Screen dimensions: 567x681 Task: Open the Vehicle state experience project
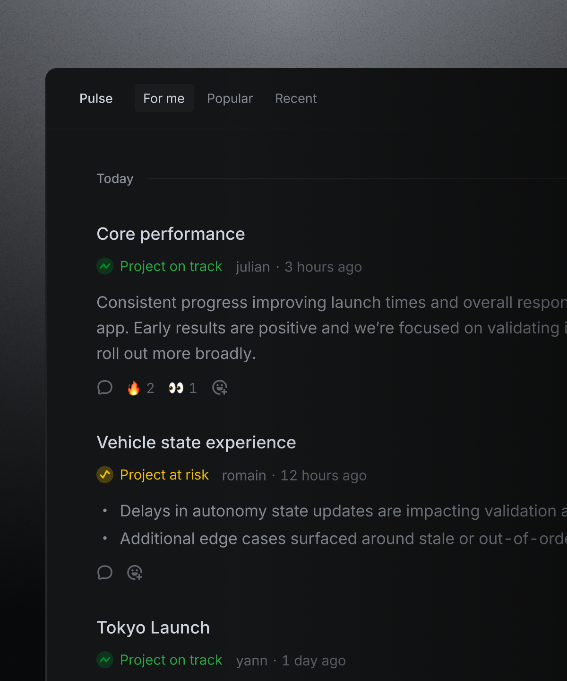point(196,443)
